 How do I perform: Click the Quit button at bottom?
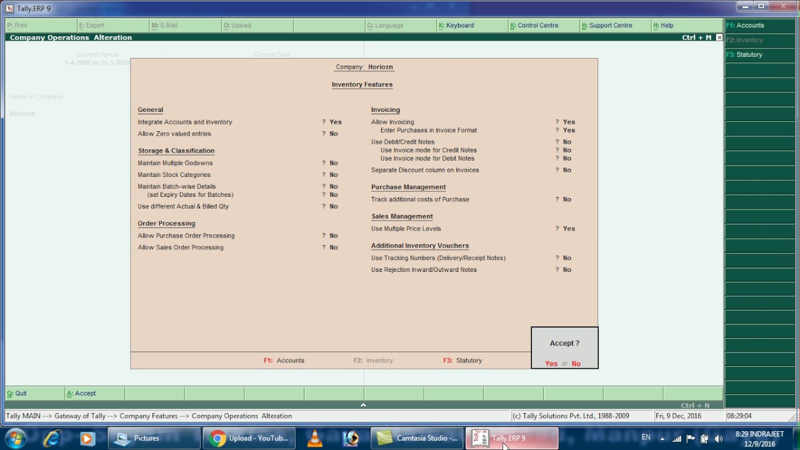click(35, 393)
